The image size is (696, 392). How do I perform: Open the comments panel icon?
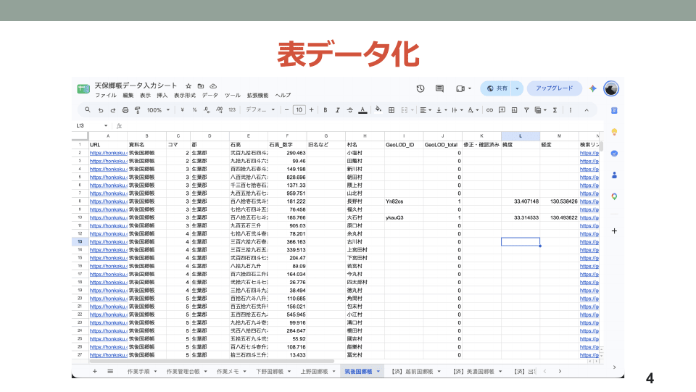(439, 88)
